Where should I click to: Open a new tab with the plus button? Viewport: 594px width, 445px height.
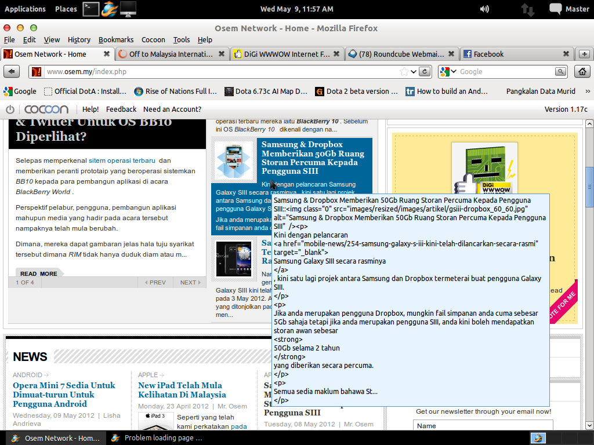(x=584, y=54)
